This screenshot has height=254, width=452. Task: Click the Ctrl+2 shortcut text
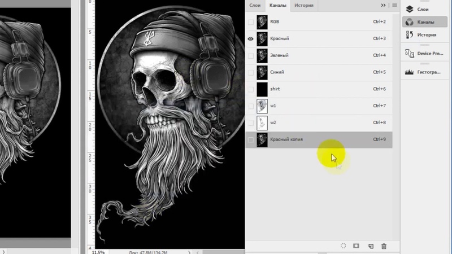tap(379, 21)
